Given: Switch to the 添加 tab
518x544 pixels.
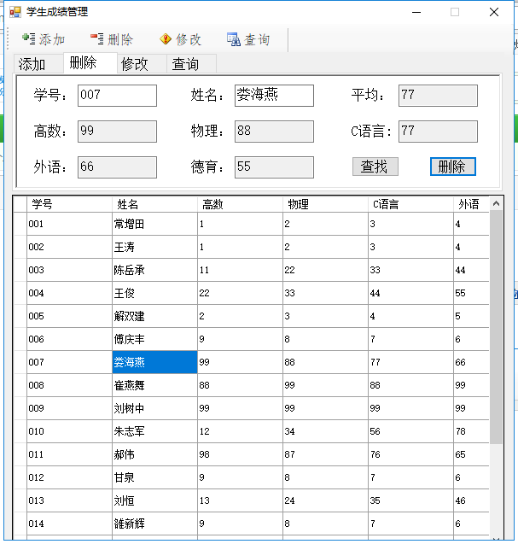Looking at the screenshot, I should click(38, 64).
